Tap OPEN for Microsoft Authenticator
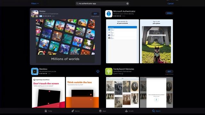Viewport: 205px width, 115px height. pos(169,13)
